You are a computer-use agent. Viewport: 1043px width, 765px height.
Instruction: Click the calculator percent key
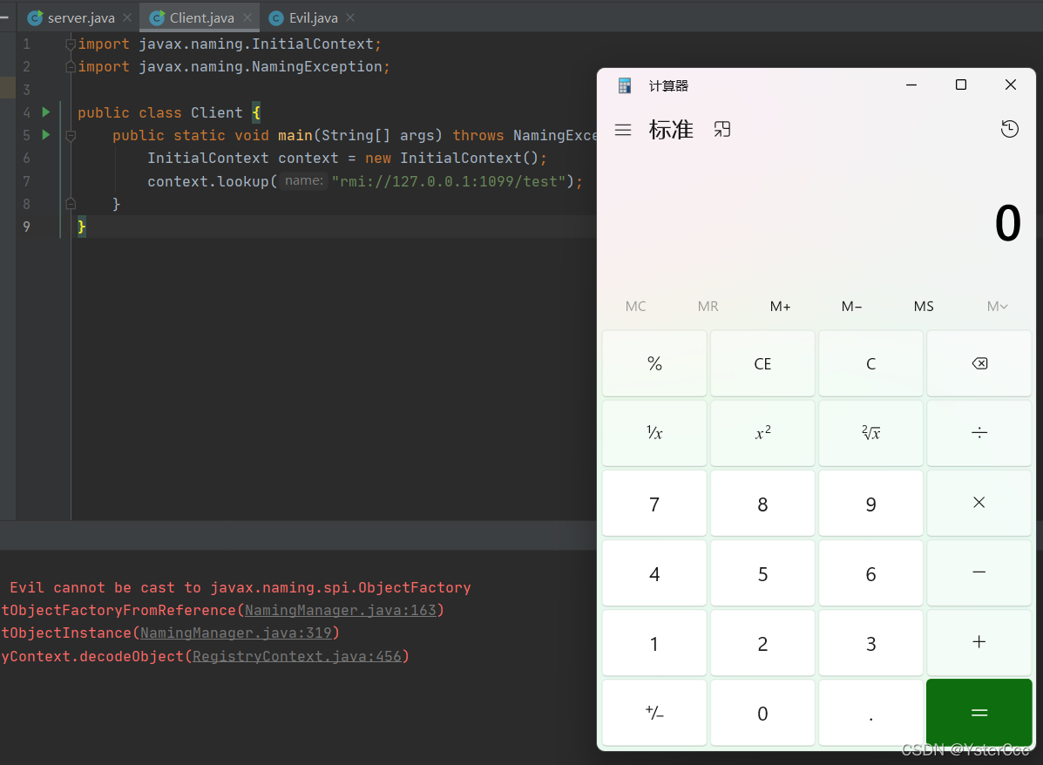tap(654, 363)
